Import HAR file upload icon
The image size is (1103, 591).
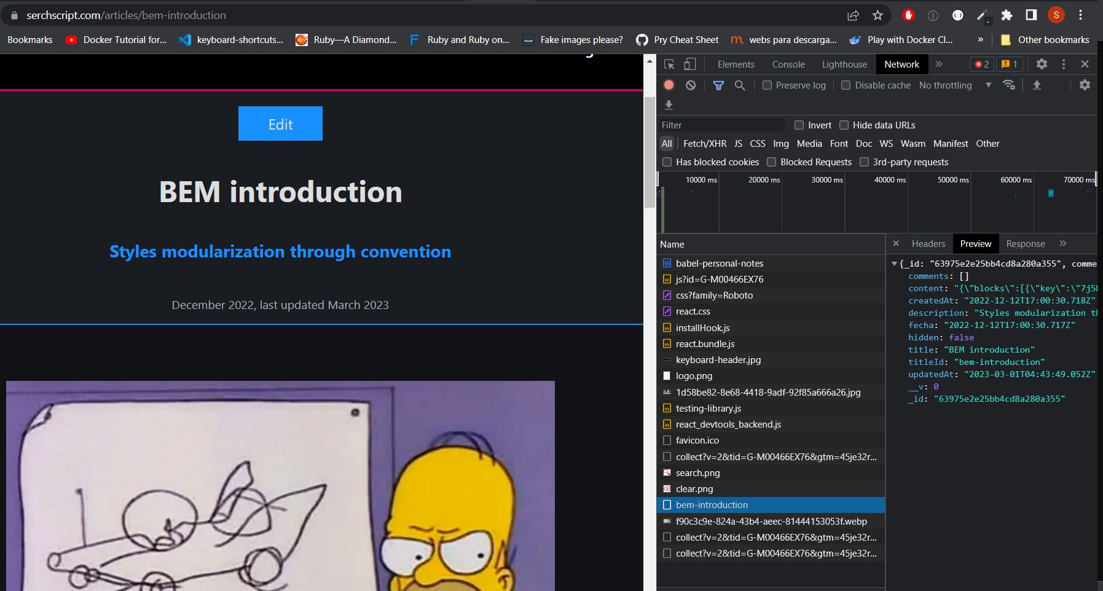pos(1037,85)
